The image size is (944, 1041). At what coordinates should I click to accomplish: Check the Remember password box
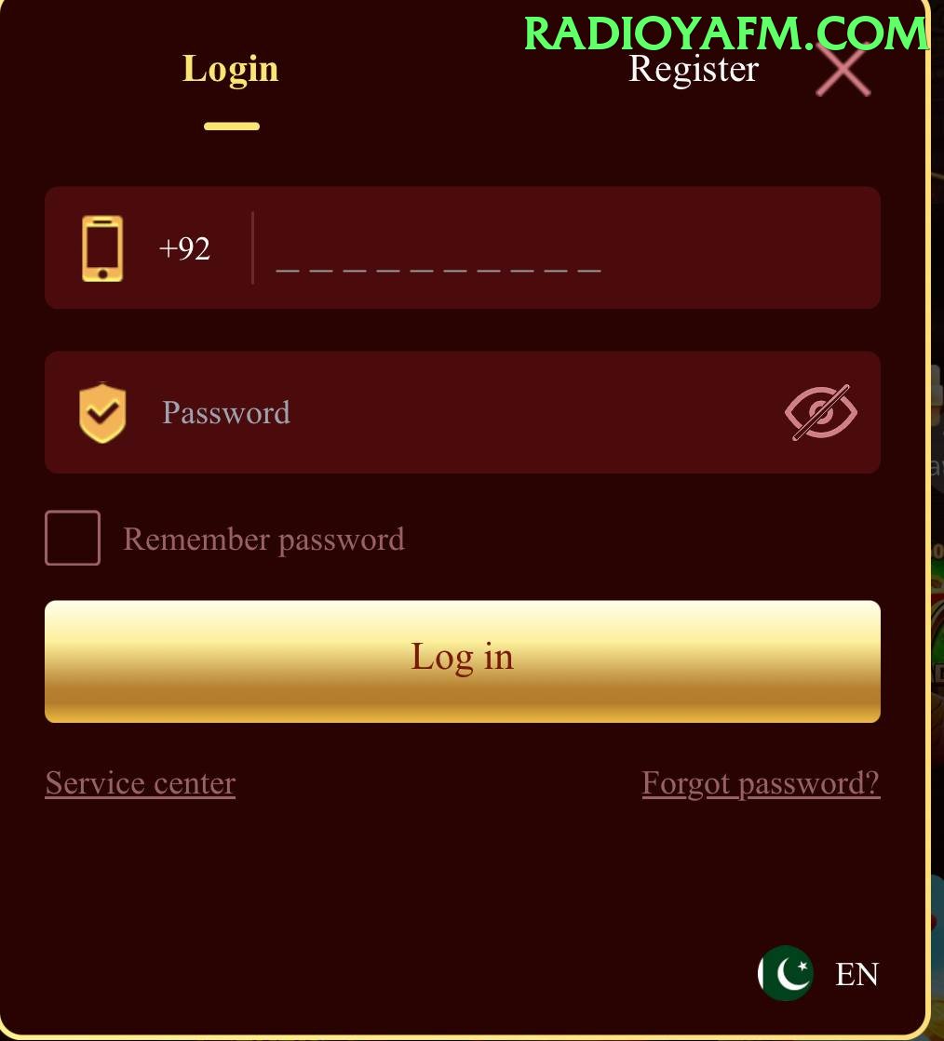click(73, 538)
